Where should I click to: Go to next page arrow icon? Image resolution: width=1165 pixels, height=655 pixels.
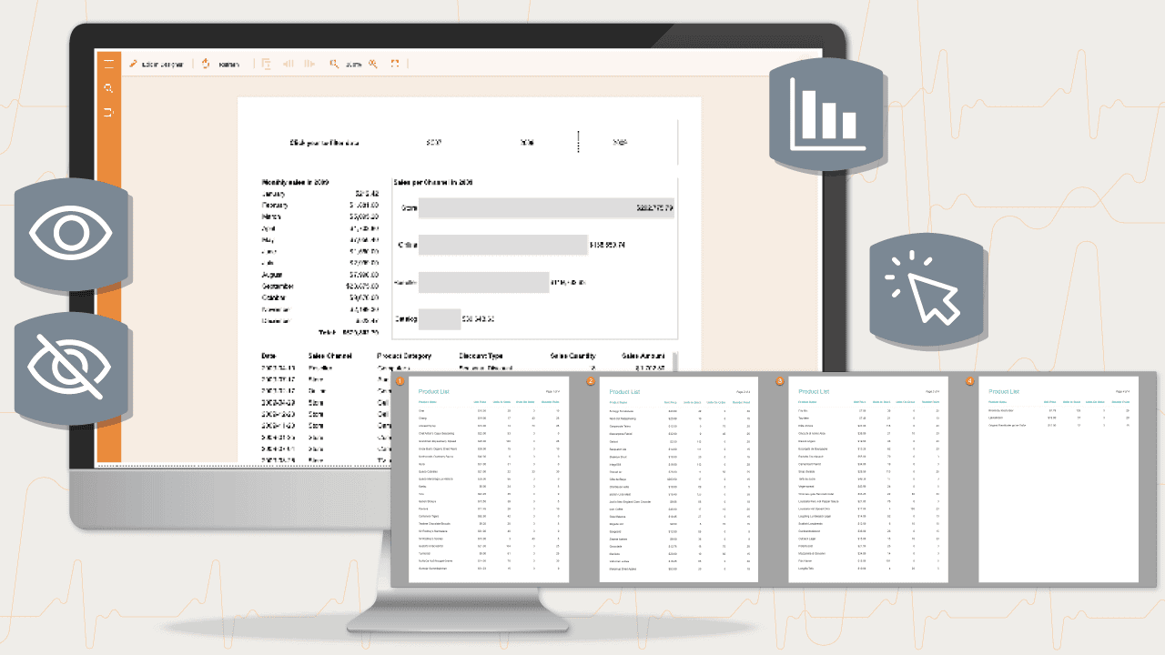(309, 64)
